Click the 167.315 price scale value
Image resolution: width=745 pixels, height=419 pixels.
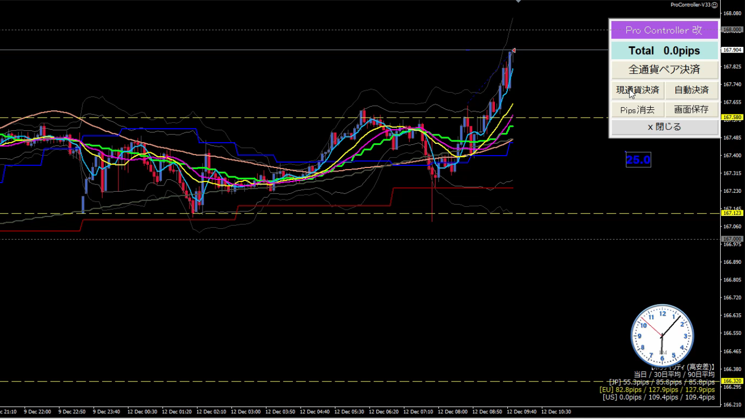pos(733,173)
